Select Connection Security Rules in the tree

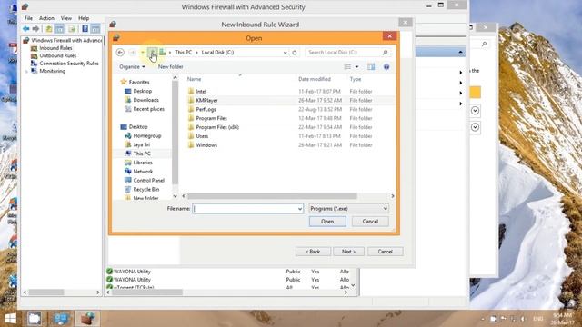(x=69, y=64)
